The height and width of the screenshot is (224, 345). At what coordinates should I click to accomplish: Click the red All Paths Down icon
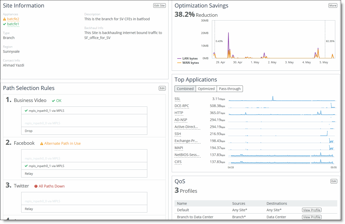(x=36, y=186)
